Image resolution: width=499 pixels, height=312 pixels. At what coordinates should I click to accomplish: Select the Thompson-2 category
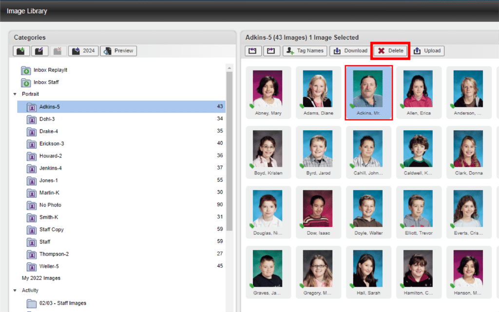point(121,254)
